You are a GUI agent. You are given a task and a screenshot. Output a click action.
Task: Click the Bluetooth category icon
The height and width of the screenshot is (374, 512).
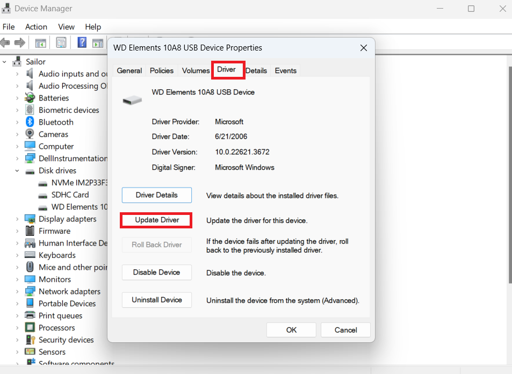click(x=30, y=122)
